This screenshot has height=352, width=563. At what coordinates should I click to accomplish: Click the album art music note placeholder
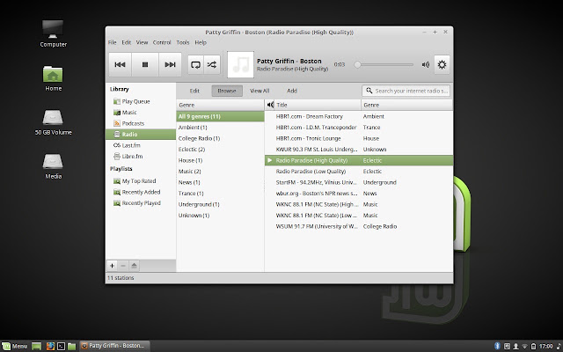[240, 64]
